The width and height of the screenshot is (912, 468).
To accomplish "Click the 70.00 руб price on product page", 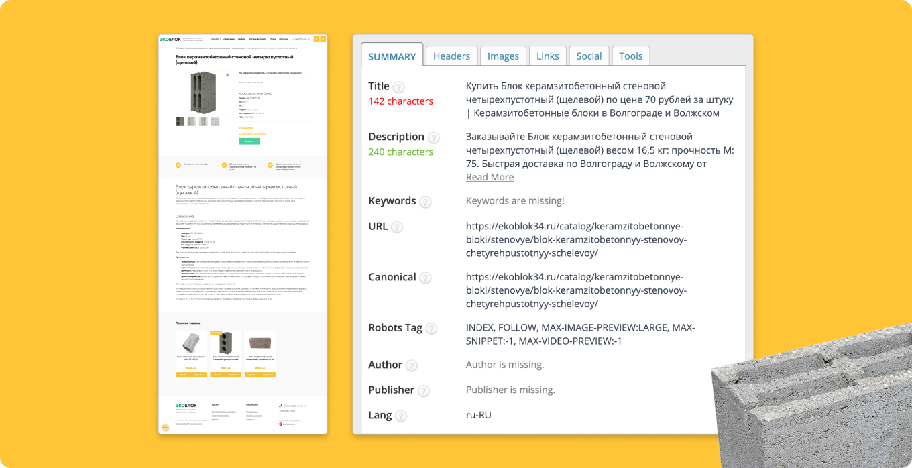I will tap(246, 128).
